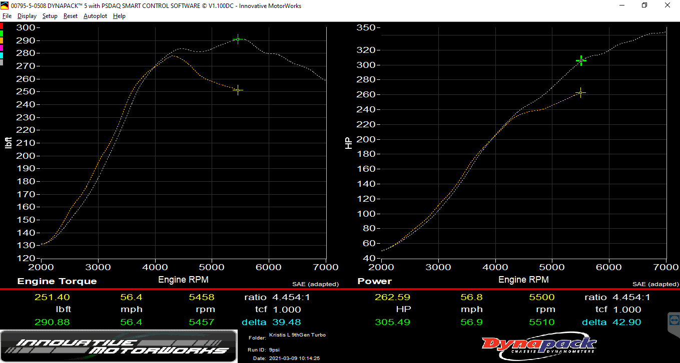Click the yellow cursor marker on torque graph
Image resolution: width=680 pixels, height=363 pixels.
(238, 90)
